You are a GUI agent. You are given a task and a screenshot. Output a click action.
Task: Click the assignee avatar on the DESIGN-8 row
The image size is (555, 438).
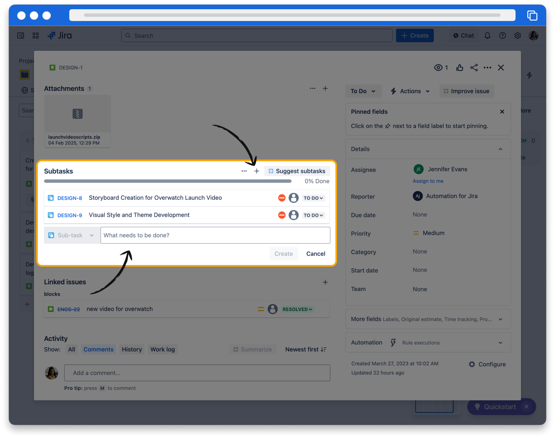coord(293,198)
